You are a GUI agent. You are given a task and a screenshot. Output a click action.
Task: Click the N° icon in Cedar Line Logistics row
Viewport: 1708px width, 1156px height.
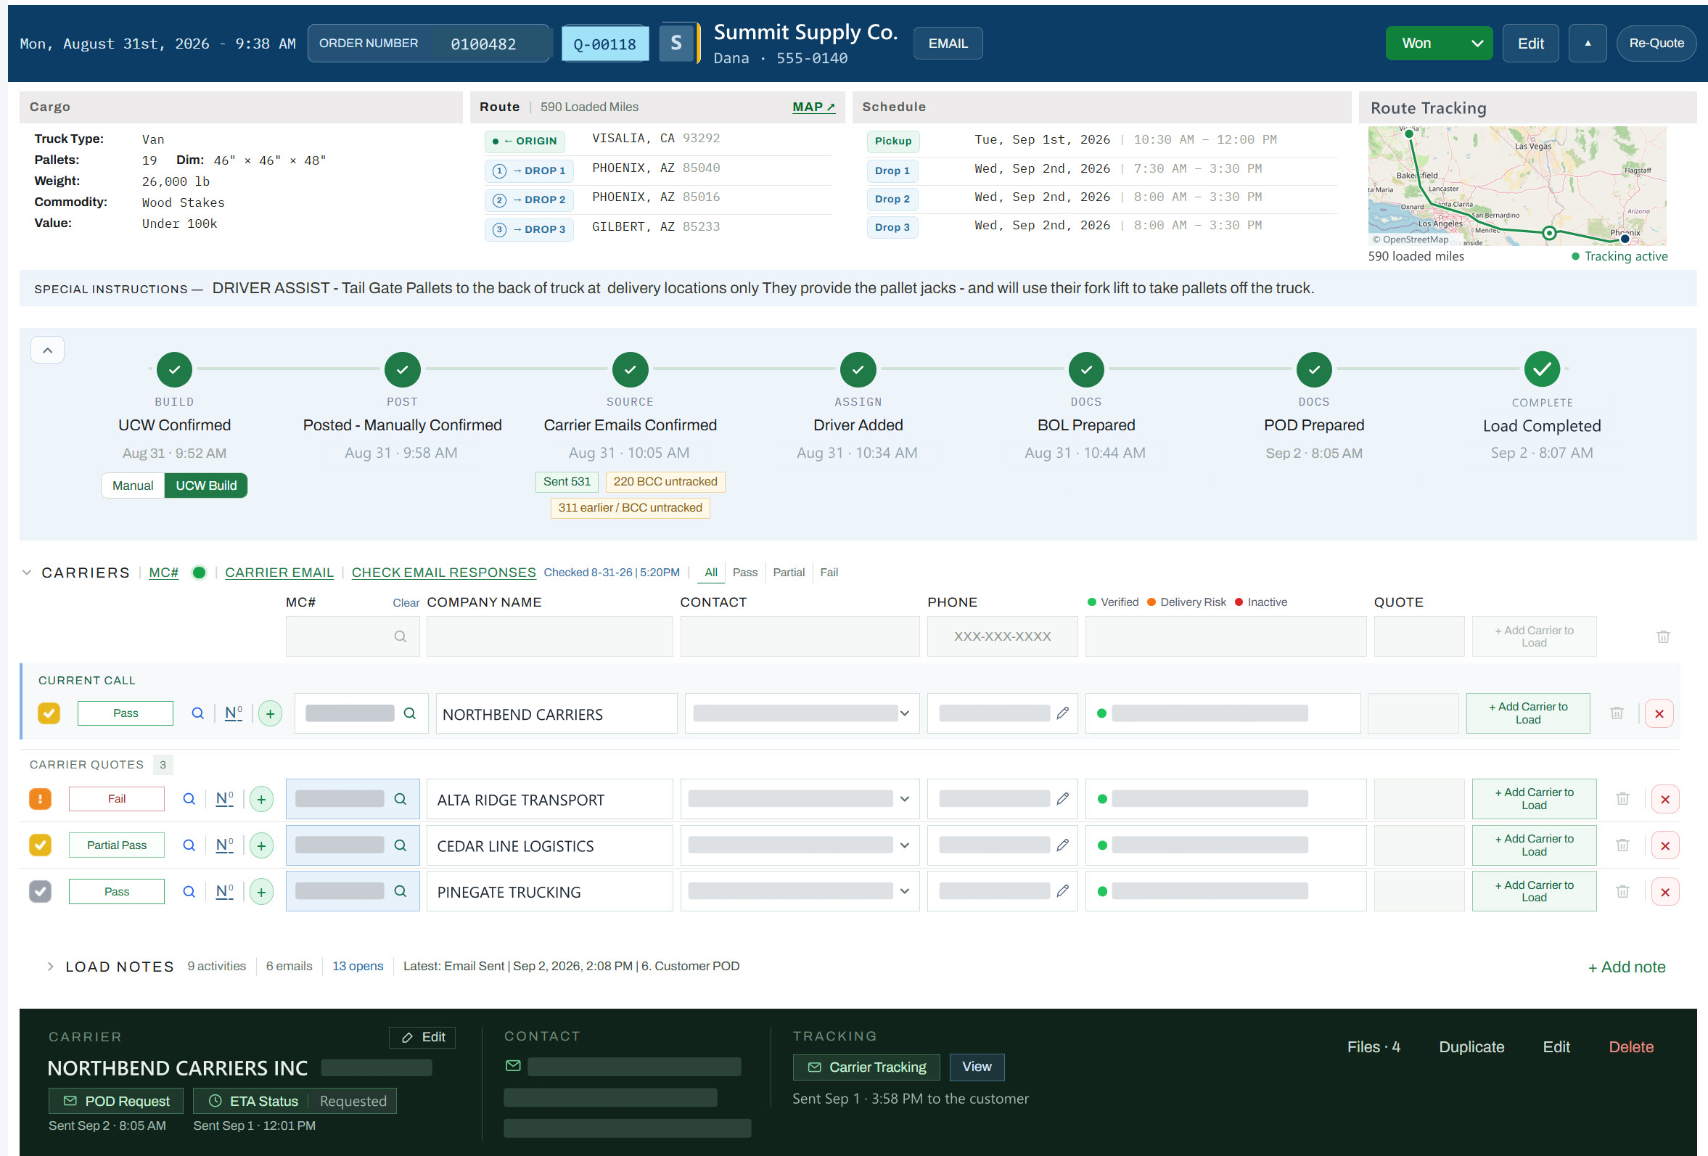225,845
